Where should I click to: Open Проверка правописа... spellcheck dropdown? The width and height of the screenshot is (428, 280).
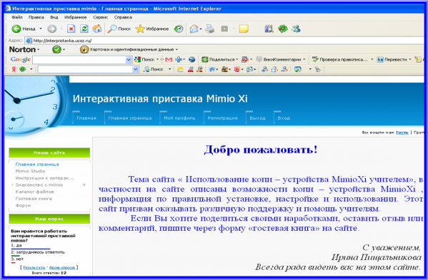[x=372, y=59]
